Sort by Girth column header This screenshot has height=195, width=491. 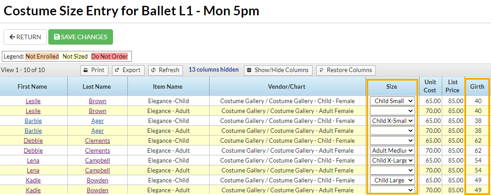(477, 86)
